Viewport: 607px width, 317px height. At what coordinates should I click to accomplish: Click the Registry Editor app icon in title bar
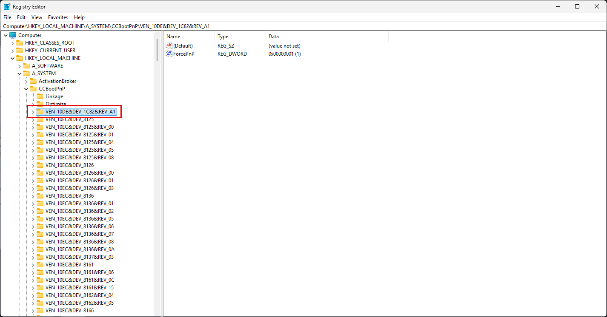7,6
